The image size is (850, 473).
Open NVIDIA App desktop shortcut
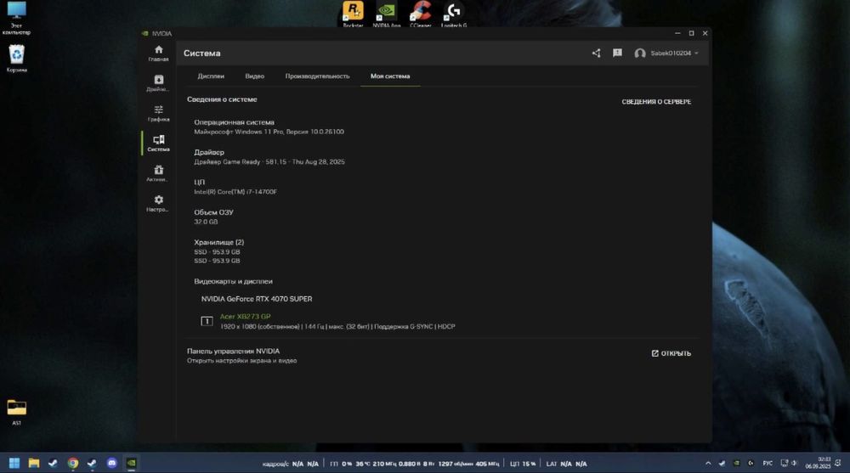point(387,14)
